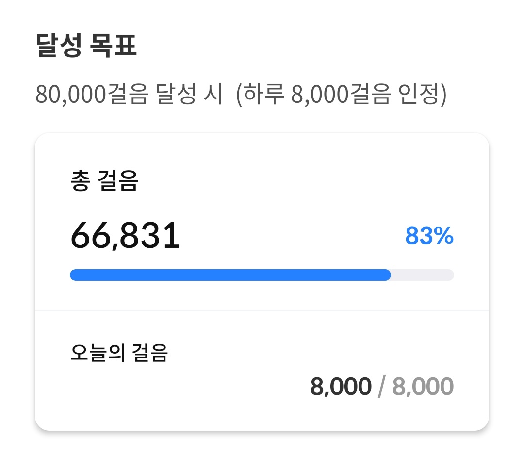Click the 달성 목표 heading
The height and width of the screenshot is (472, 524).
(86, 47)
